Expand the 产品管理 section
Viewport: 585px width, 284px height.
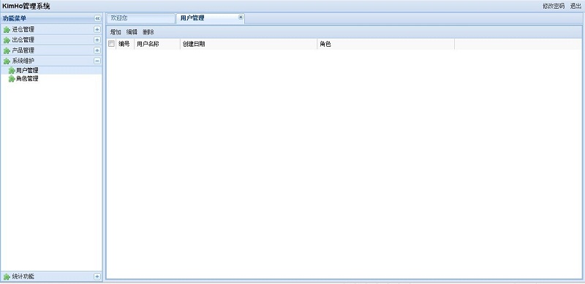pos(97,50)
